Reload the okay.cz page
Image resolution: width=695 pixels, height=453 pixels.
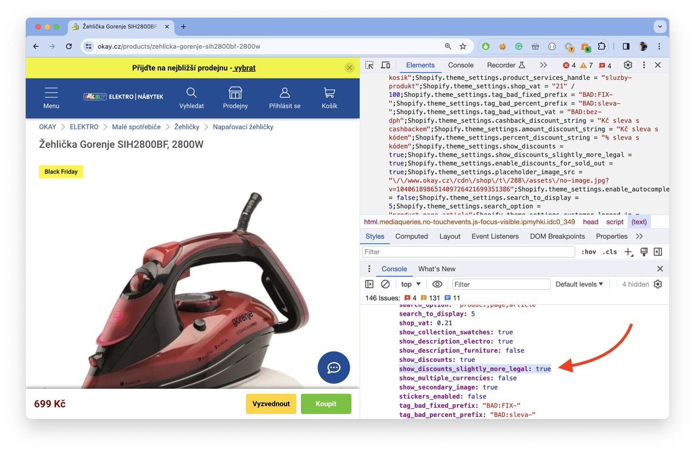click(x=69, y=46)
